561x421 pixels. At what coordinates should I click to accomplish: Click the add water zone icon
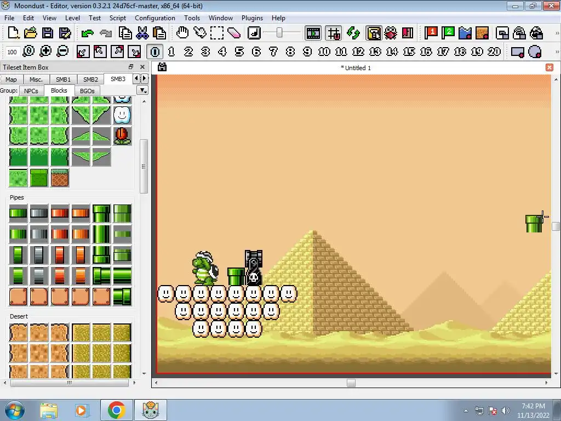465,33
